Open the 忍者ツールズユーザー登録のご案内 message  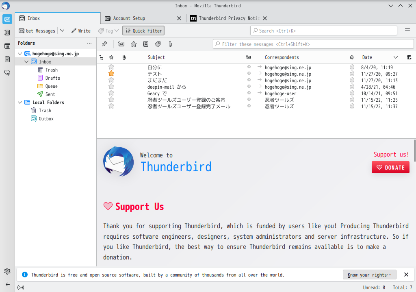click(x=256, y=100)
